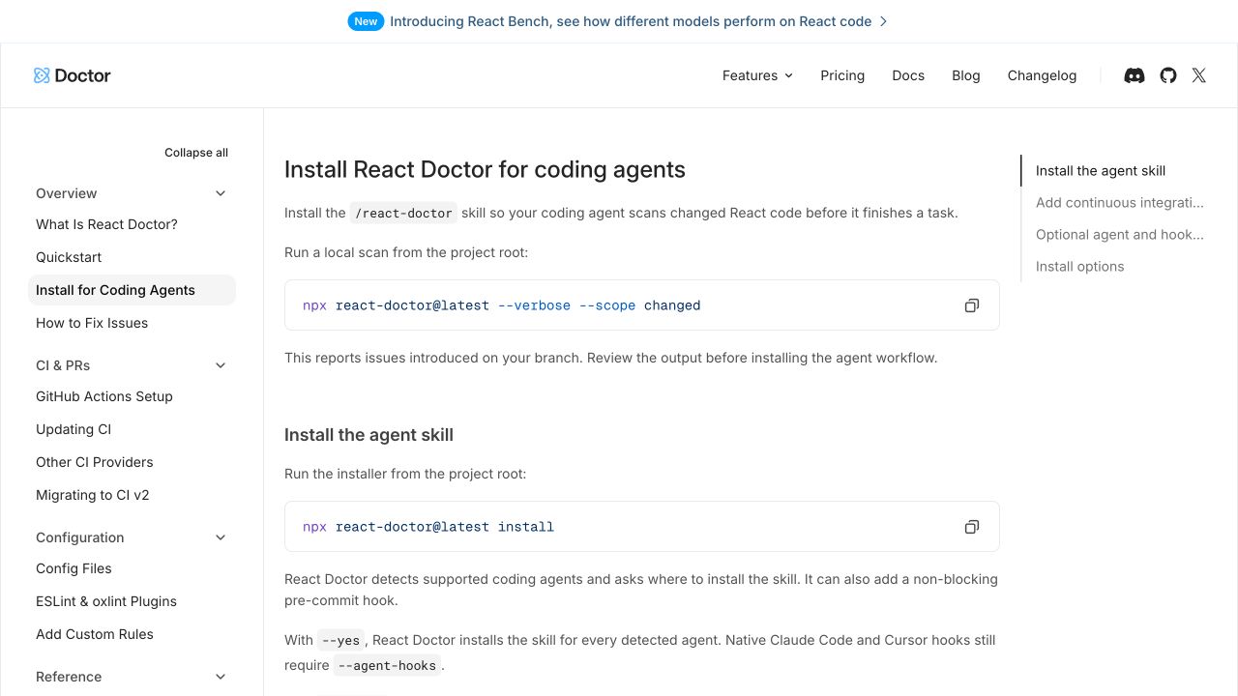This screenshot has height=696, width=1238.
Task: Open How to Fix Issues page
Action: pos(132,323)
